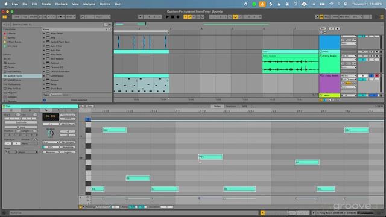The width and height of the screenshot is (386, 217).
Task: Open the Create menu
Action: (46, 4)
